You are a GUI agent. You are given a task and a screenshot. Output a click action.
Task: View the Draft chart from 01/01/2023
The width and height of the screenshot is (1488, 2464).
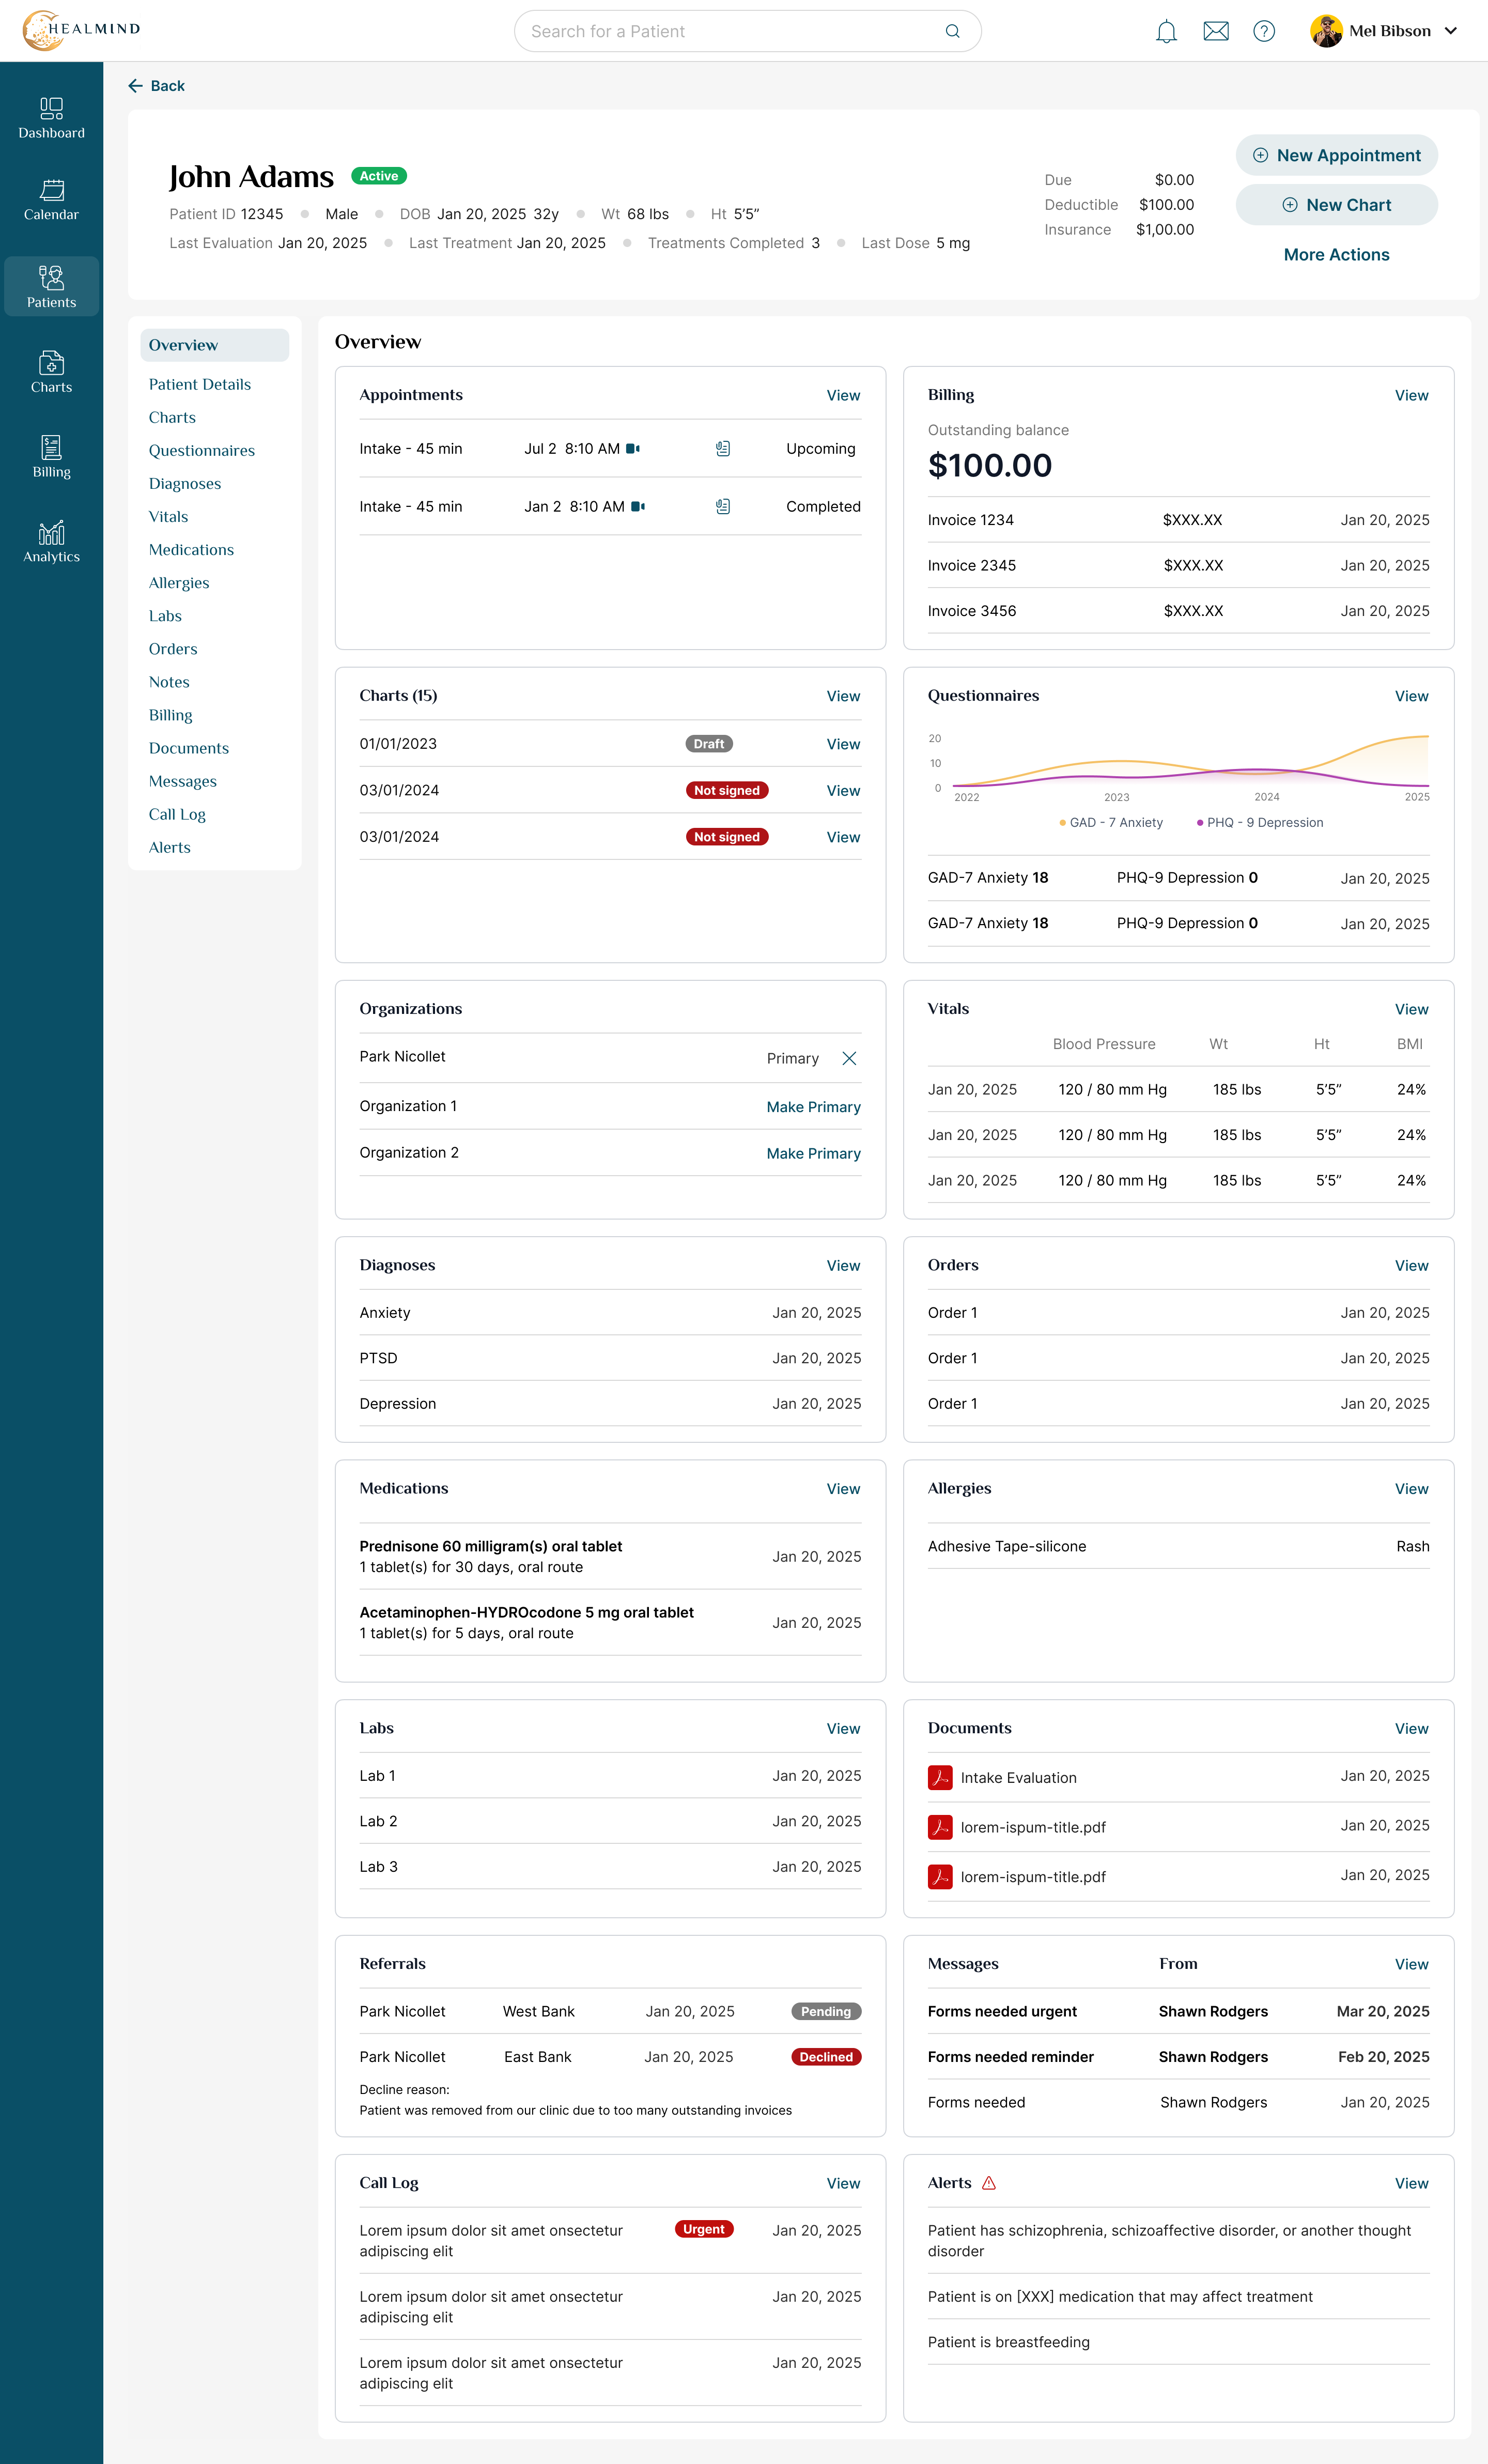coord(843,744)
